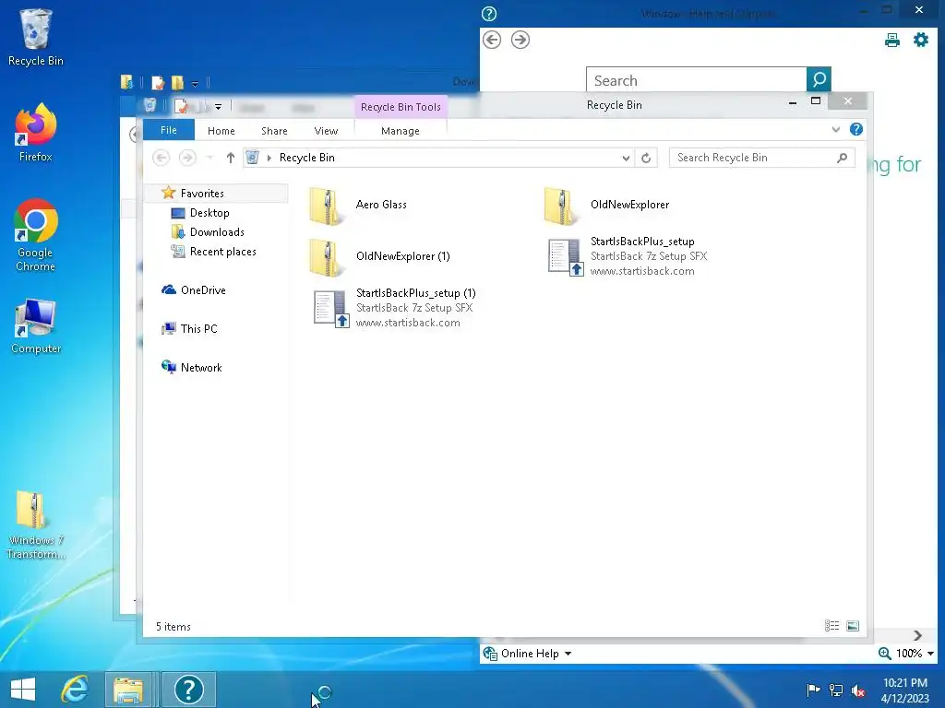This screenshot has height=708, width=945.
Task: Go forward in Help and Support
Action: 520,41
